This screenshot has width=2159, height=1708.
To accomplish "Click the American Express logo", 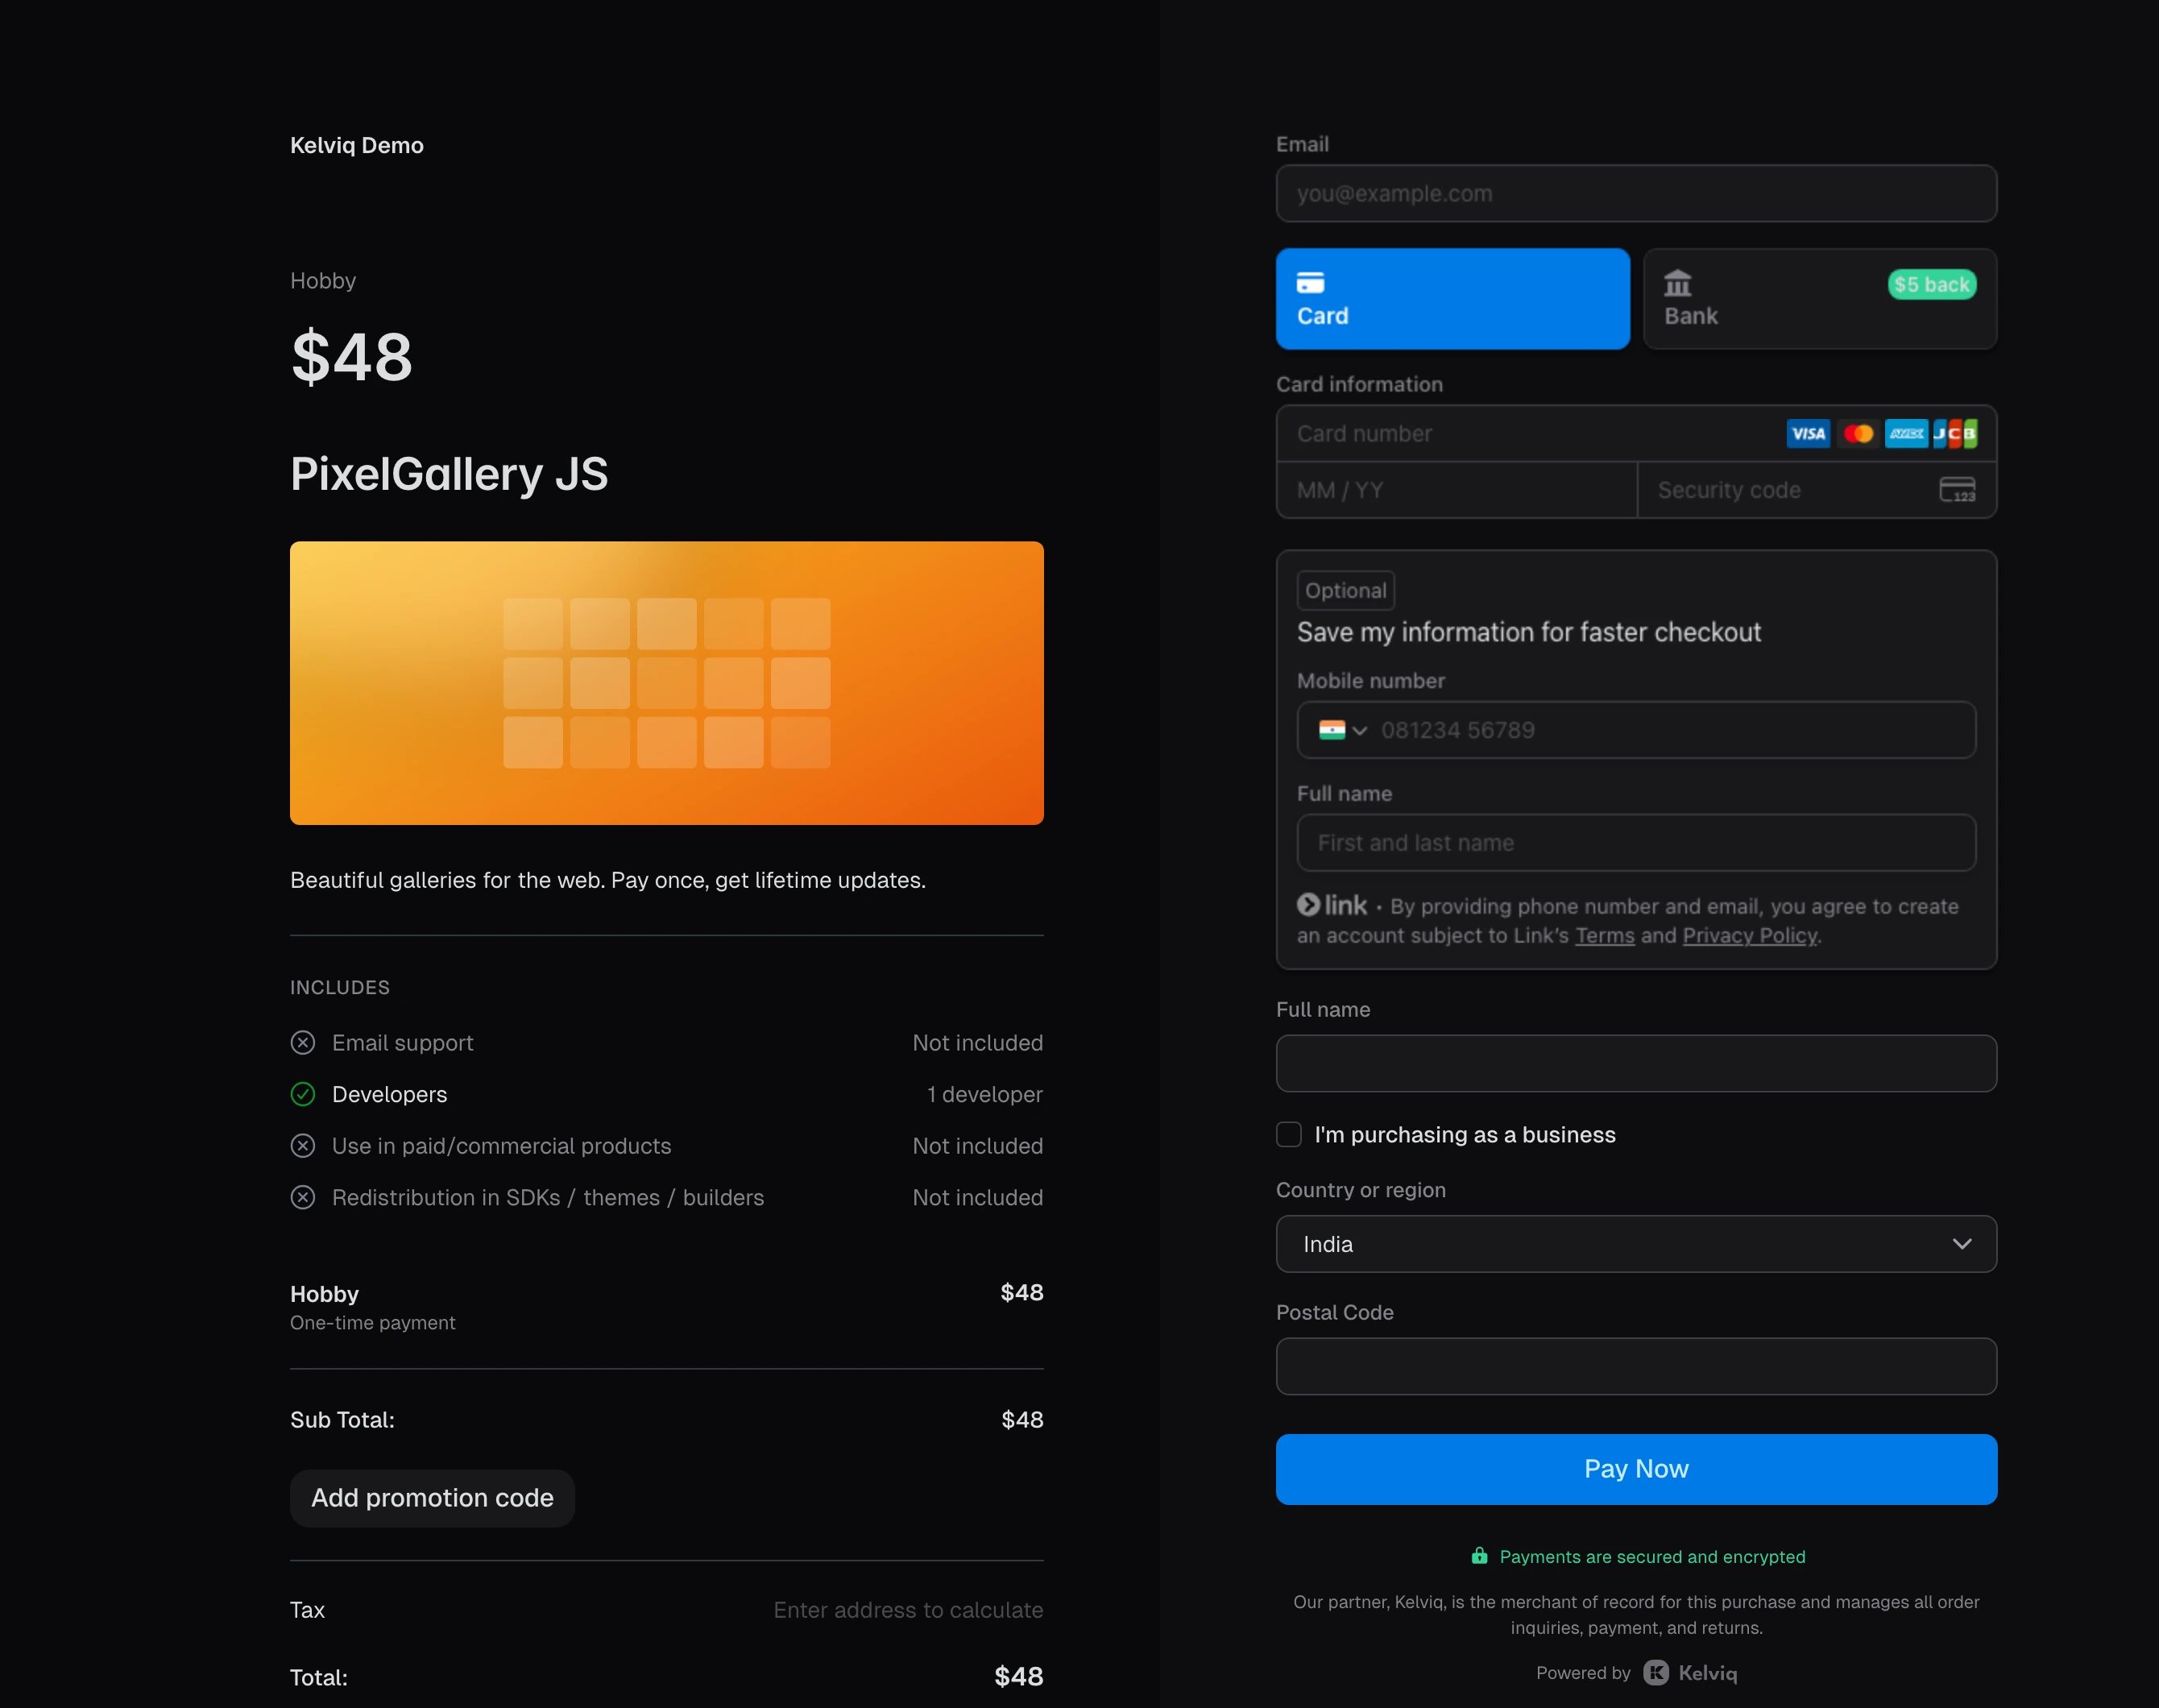I will (1906, 433).
